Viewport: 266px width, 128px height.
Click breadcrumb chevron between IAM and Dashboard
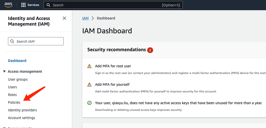point(93,18)
